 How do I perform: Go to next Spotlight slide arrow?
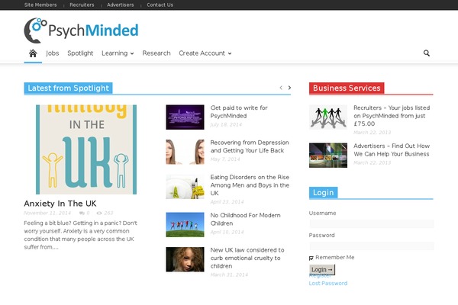click(289, 88)
